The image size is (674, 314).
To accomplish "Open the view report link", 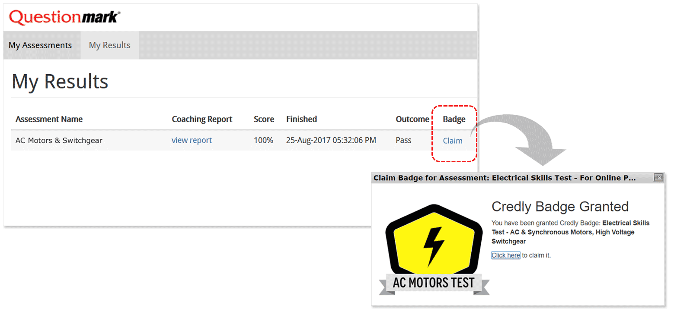I will [x=192, y=140].
